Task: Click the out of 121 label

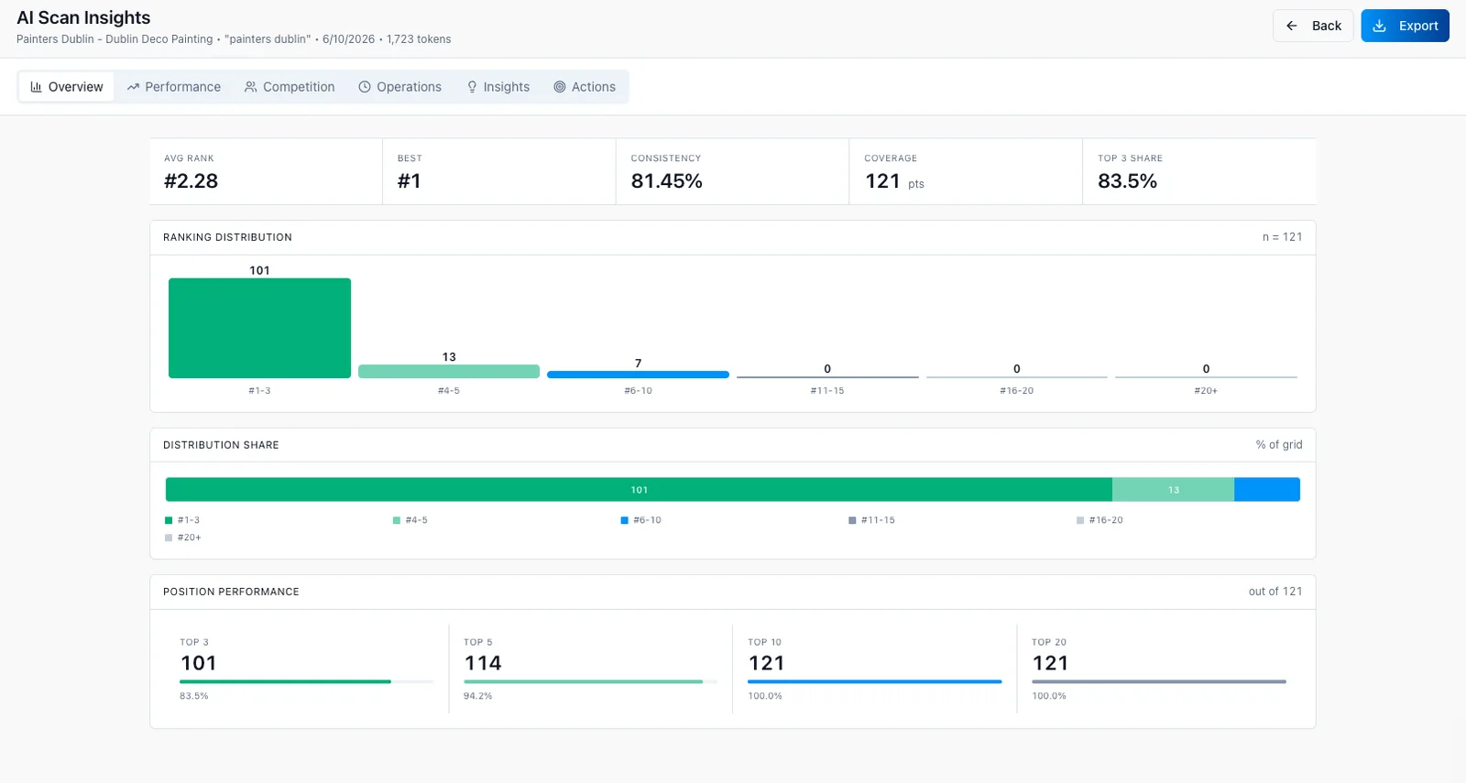Action: [x=1275, y=592]
